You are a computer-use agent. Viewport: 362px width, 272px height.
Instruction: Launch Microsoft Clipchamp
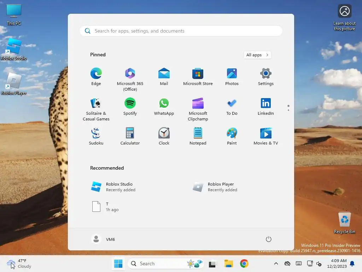[x=198, y=109]
